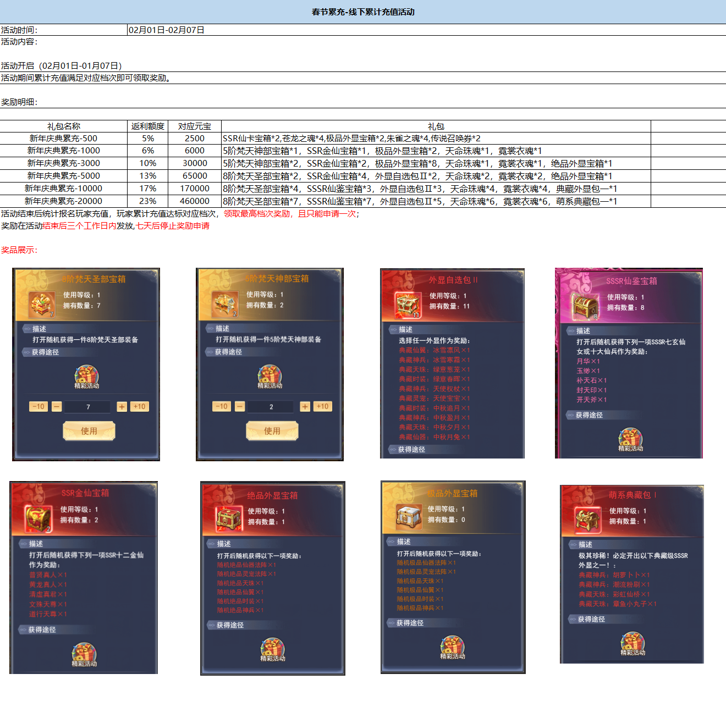Image resolution: width=726 pixels, height=718 pixels.
Task: Click 获得途径 header in SSSR仙鉴宝箱 card
Action: point(589,415)
